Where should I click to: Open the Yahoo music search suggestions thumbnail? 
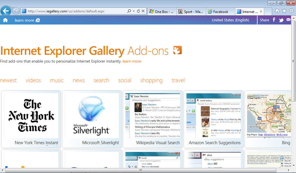pos(153,160)
